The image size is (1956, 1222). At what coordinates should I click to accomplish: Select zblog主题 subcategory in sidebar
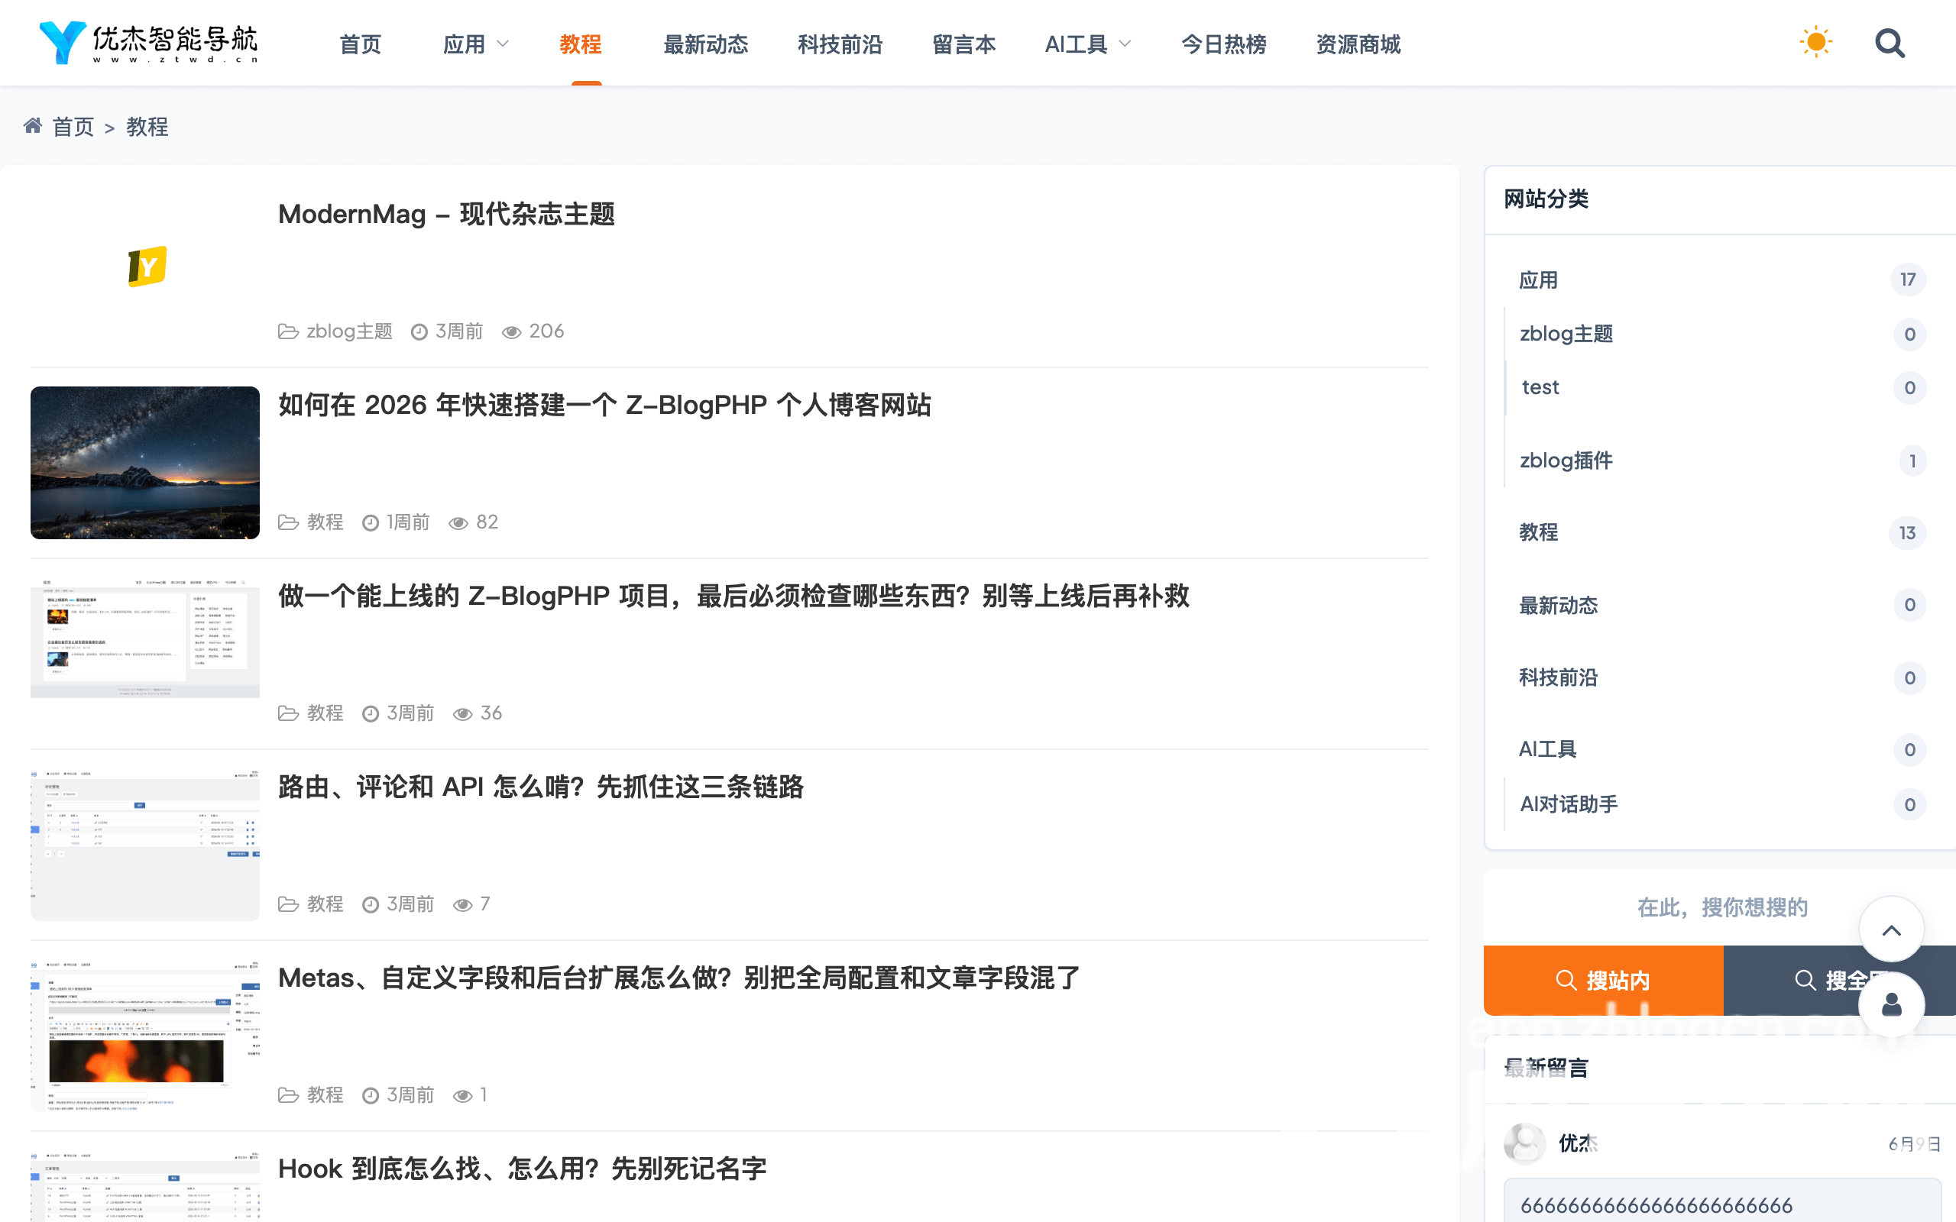pyautogui.click(x=1566, y=334)
